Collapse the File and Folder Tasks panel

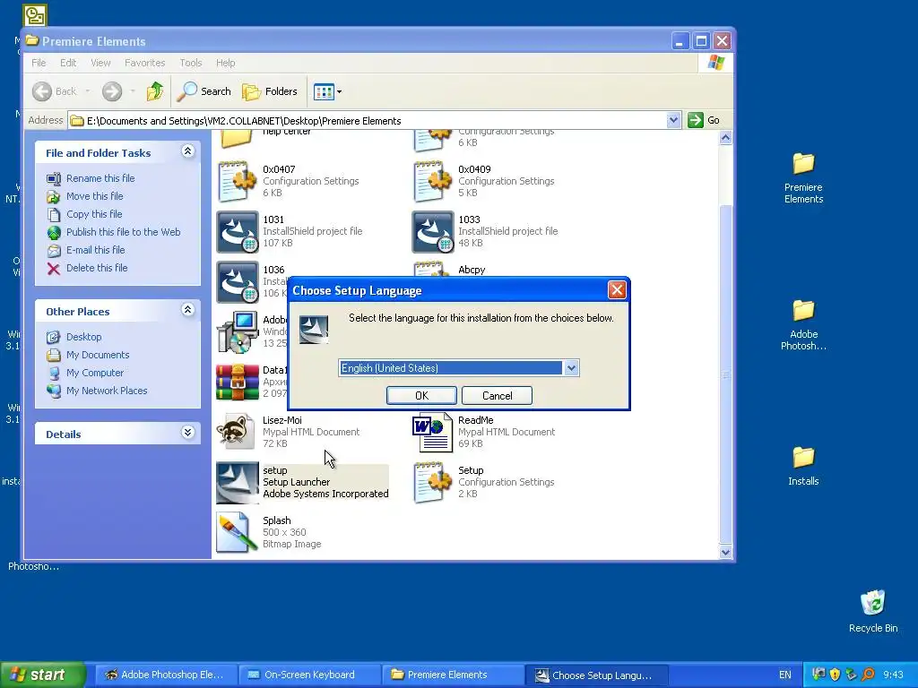187,151
